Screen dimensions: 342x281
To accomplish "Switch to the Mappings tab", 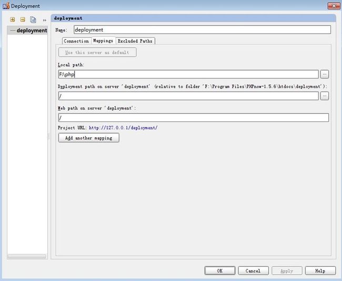I will point(103,41).
